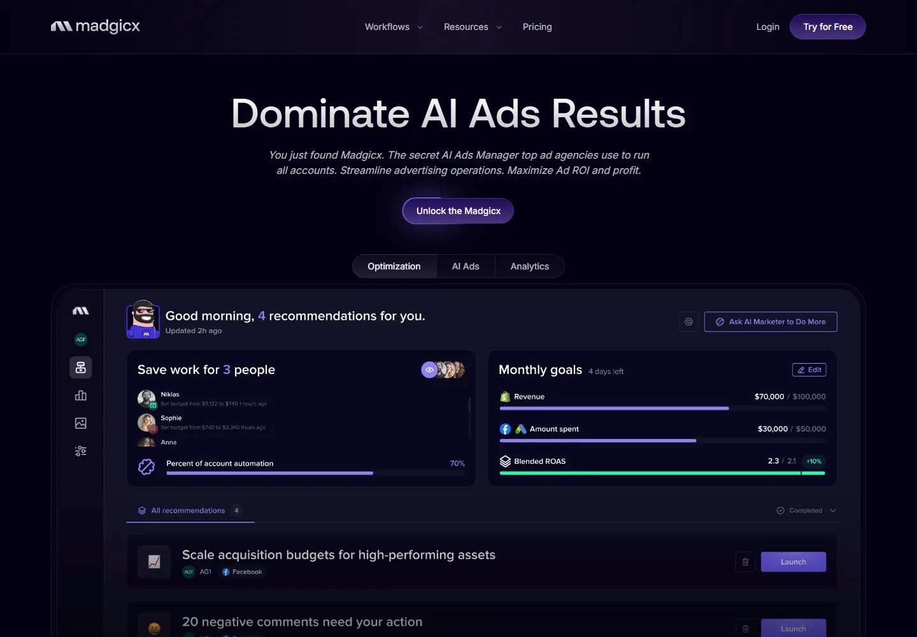The height and width of the screenshot is (637, 917).
Task: Select the AG1 account badge in the sidebar
Action: click(81, 340)
